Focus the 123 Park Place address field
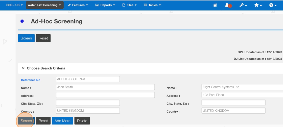Screen dimensions: 283x127 (x=242, y=95)
